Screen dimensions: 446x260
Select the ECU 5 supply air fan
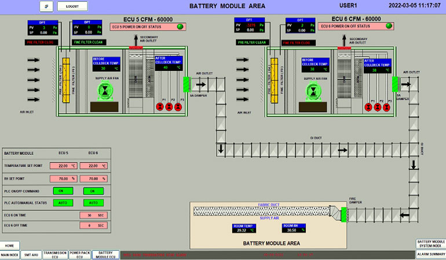tap(105, 91)
